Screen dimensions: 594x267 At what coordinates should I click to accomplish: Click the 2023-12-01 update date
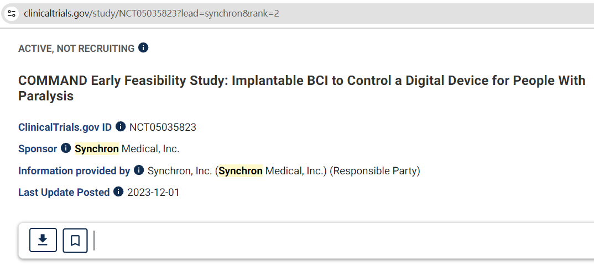click(153, 193)
